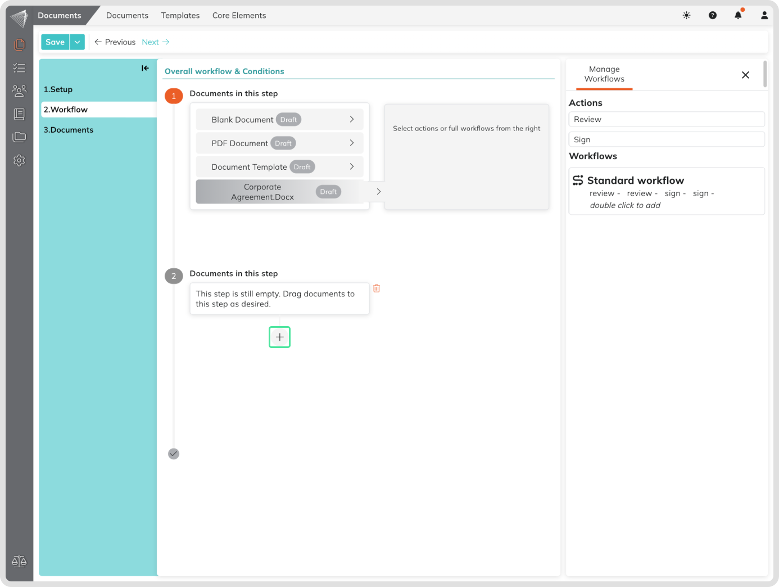Collapse the left step navigation panel
The width and height of the screenshot is (779, 587).
[x=145, y=68]
